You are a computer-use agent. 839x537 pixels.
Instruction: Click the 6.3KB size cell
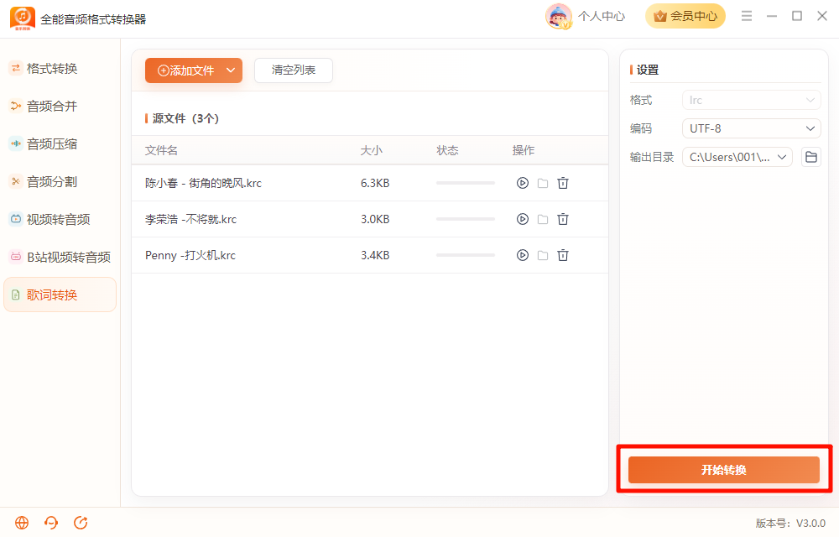click(x=375, y=183)
